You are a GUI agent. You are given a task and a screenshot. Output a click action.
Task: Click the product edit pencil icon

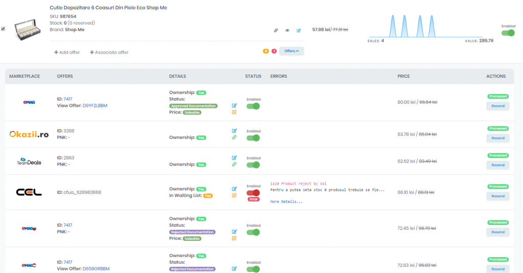(x=298, y=30)
